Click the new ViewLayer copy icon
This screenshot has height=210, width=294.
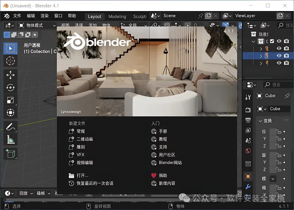coord(280,16)
